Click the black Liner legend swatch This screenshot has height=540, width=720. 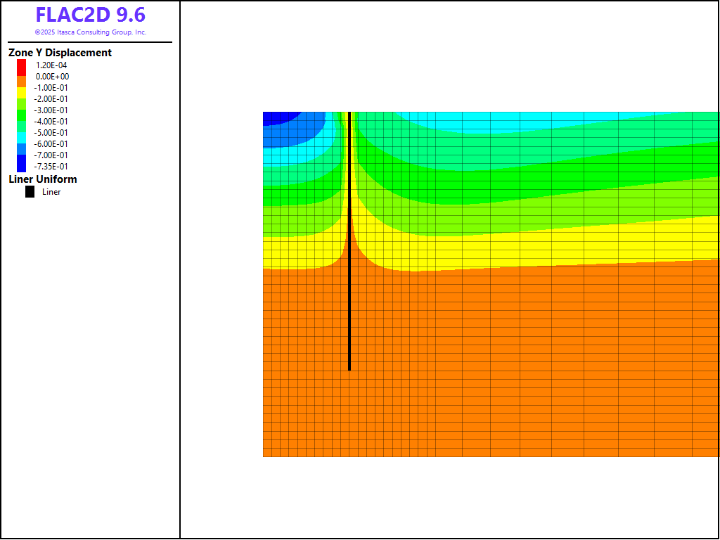point(30,192)
